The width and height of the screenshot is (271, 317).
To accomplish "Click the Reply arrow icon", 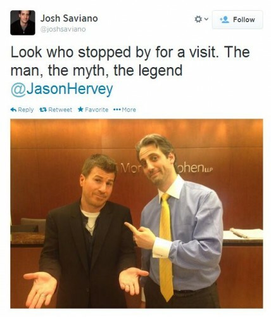I will point(13,110).
